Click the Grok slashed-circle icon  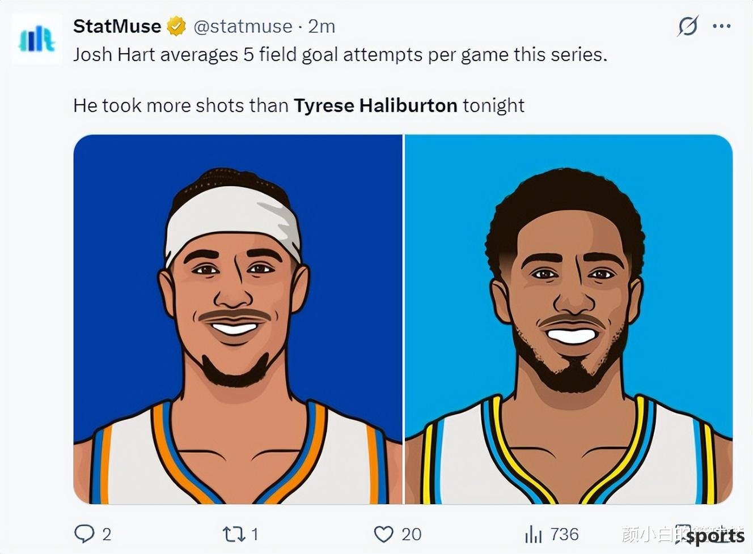pos(688,25)
